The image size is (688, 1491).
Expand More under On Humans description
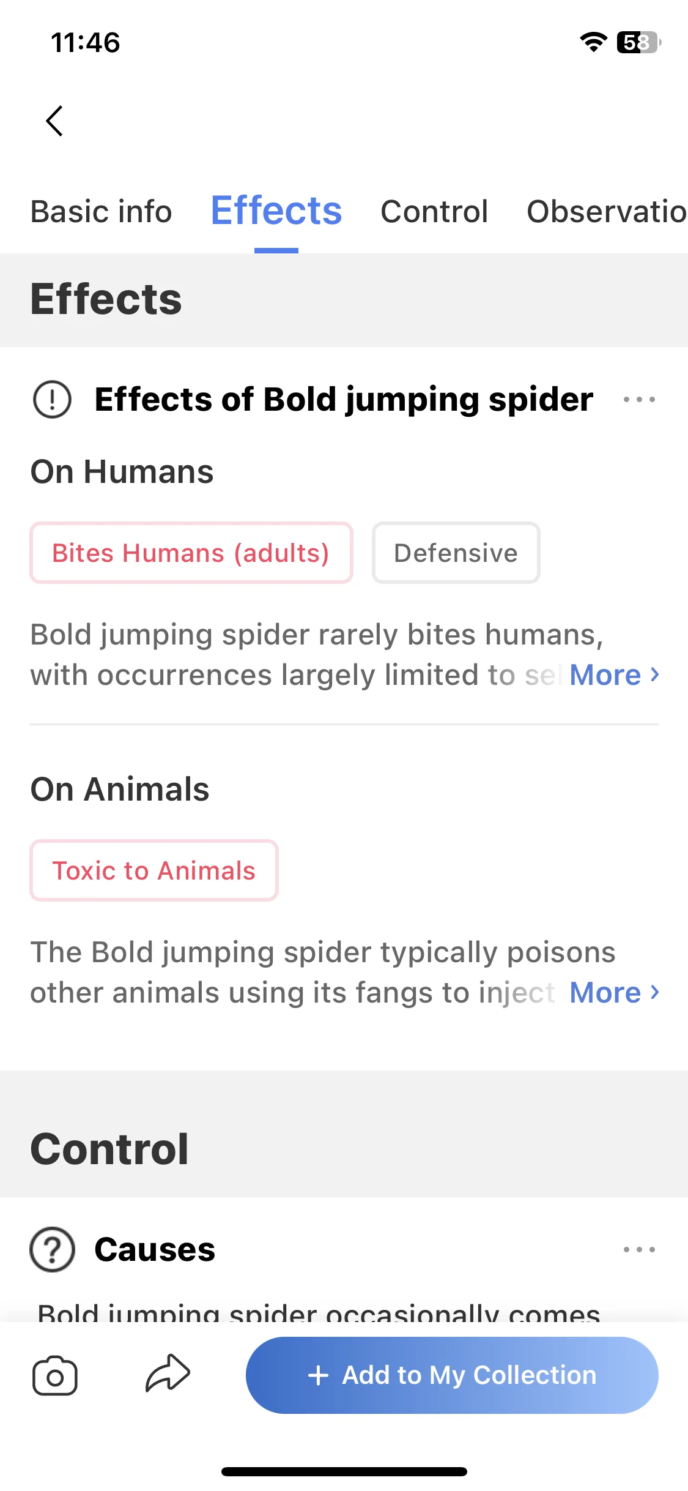(x=615, y=675)
